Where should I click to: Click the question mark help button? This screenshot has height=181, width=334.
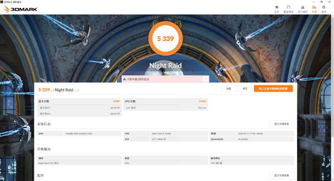(x=205, y=79)
